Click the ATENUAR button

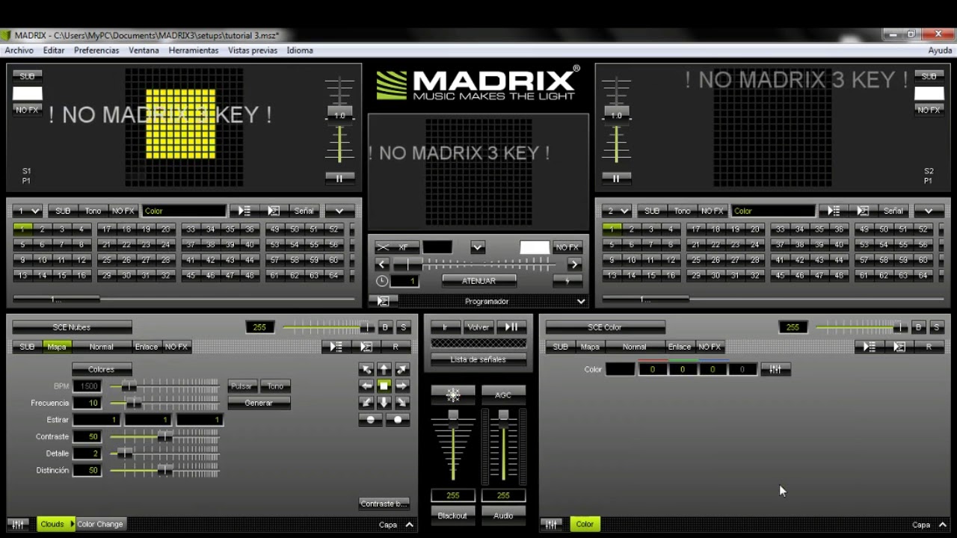click(x=478, y=281)
